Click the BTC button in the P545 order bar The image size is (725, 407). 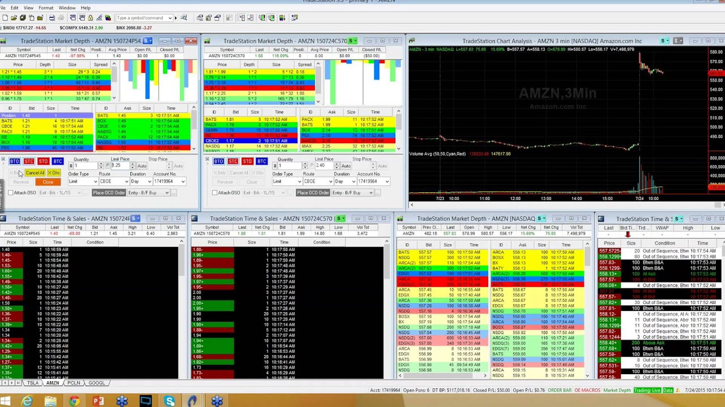(57, 162)
